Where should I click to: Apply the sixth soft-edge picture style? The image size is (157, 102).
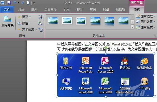point(123,21)
